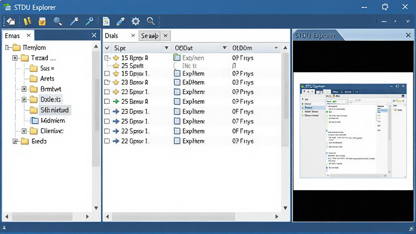
Task: Open the Sipe column dropdown arrow
Action: pos(166,48)
